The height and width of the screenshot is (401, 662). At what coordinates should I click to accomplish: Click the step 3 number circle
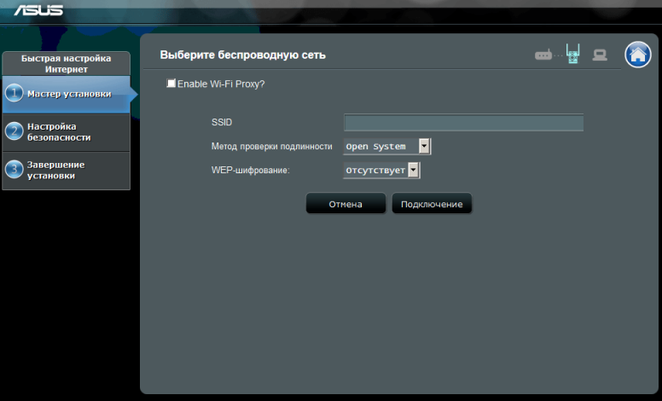coord(14,170)
